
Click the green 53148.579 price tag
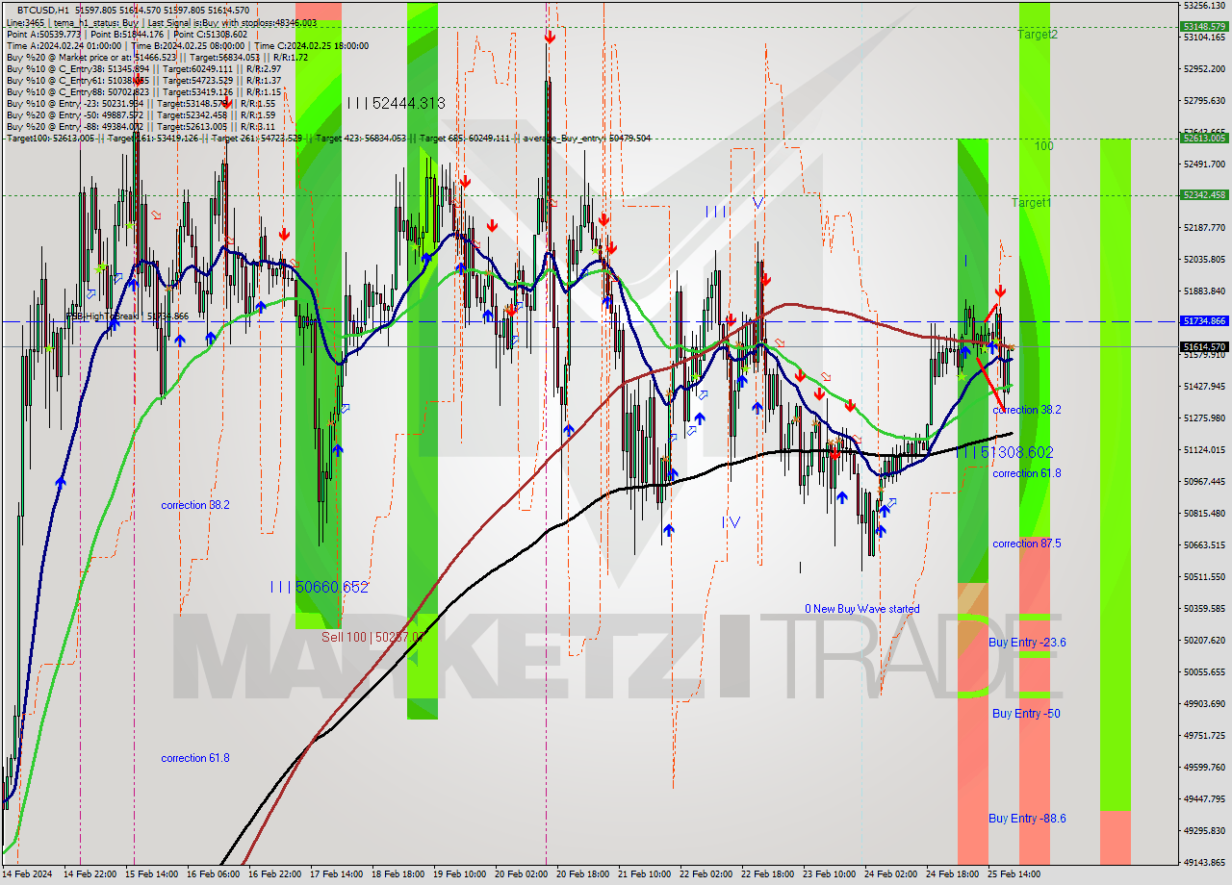pos(1204,26)
